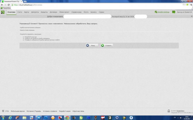Reload the page with the refresh icon
This screenshot has height=120, width=193.
click(8, 5)
